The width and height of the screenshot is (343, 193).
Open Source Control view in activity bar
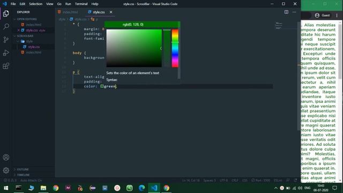pos(6,40)
